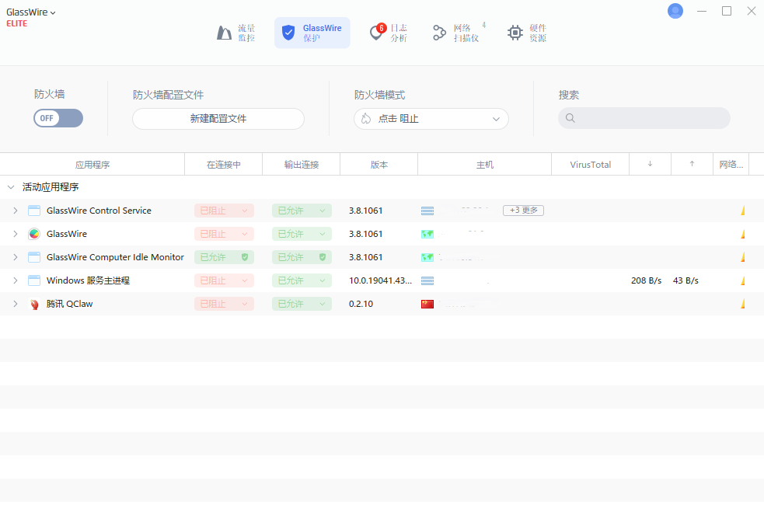Open 已阻止 dropdown for 腾讯 QClaw
Viewport: 764px width, 505px height.
pyautogui.click(x=224, y=304)
